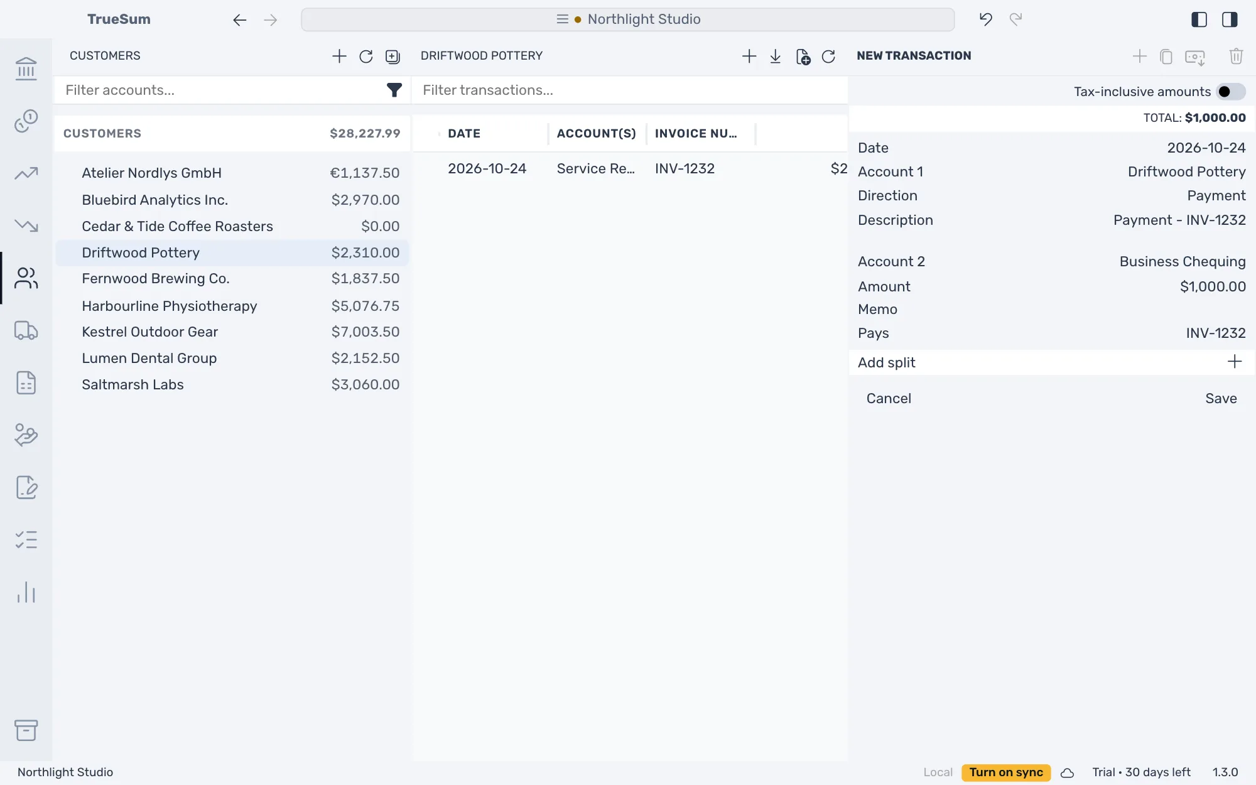
Task: Open the document with pencil sidebar icon
Action: click(x=26, y=487)
